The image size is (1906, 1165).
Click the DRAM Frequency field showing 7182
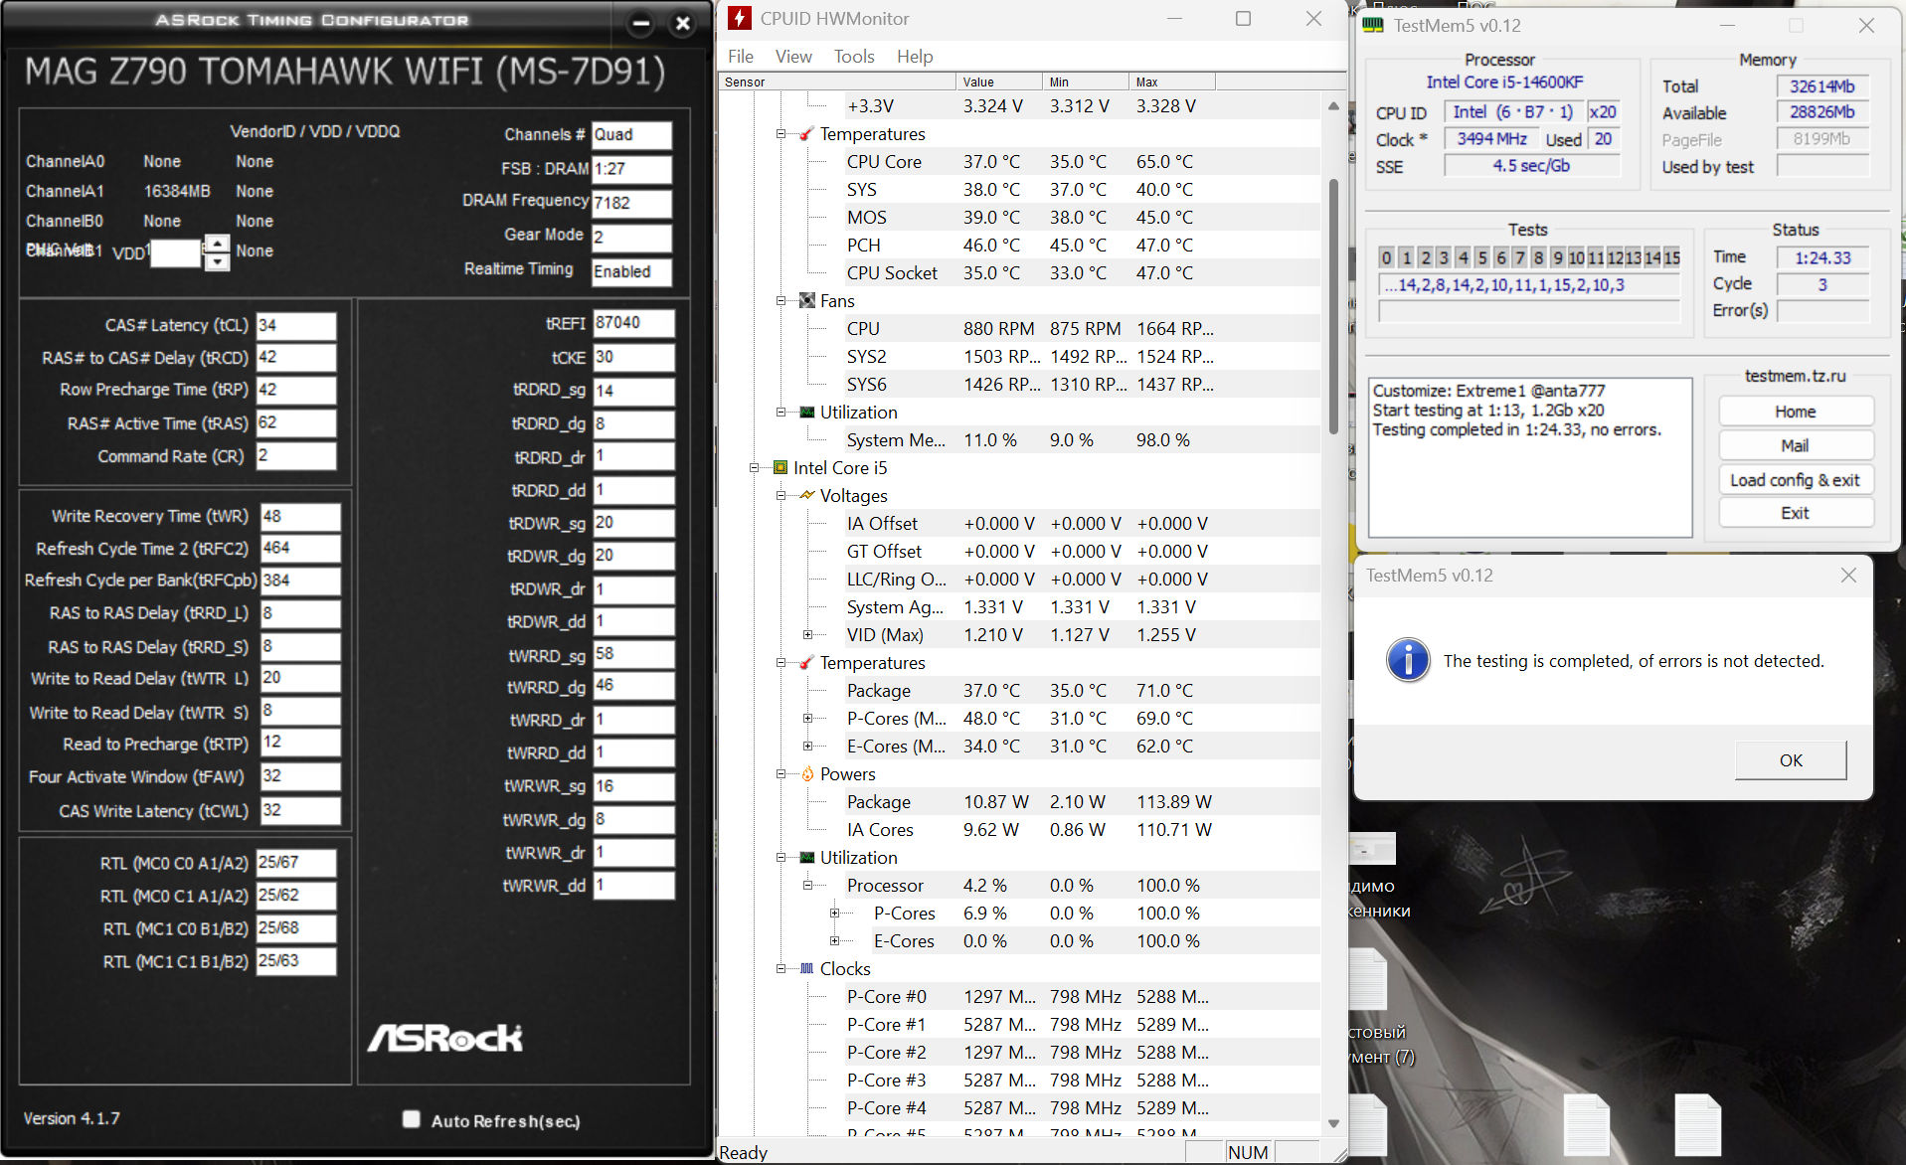(x=632, y=203)
